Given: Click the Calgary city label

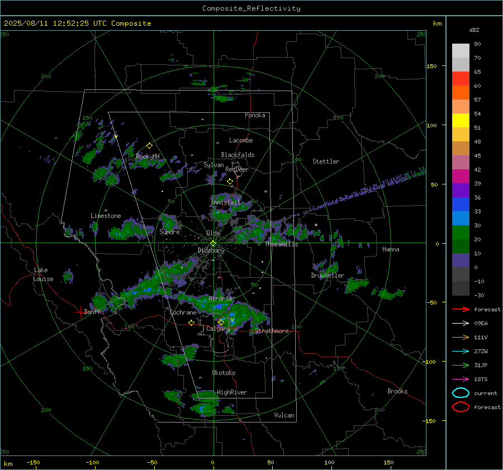Looking at the screenshot, I should [218, 329].
